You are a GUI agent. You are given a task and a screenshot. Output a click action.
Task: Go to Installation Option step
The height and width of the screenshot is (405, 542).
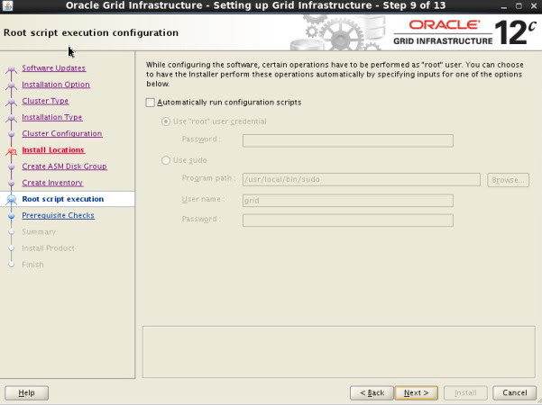(56, 85)
